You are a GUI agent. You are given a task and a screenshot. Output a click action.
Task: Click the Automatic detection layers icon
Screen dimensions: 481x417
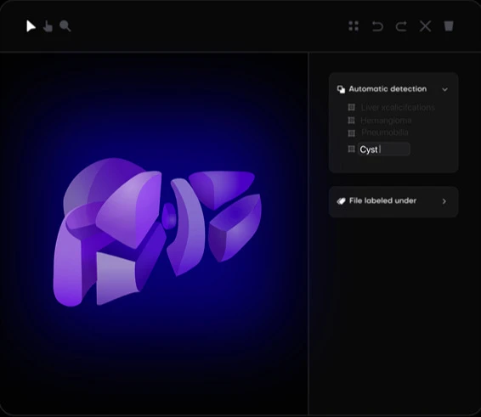tap(341, 89)
